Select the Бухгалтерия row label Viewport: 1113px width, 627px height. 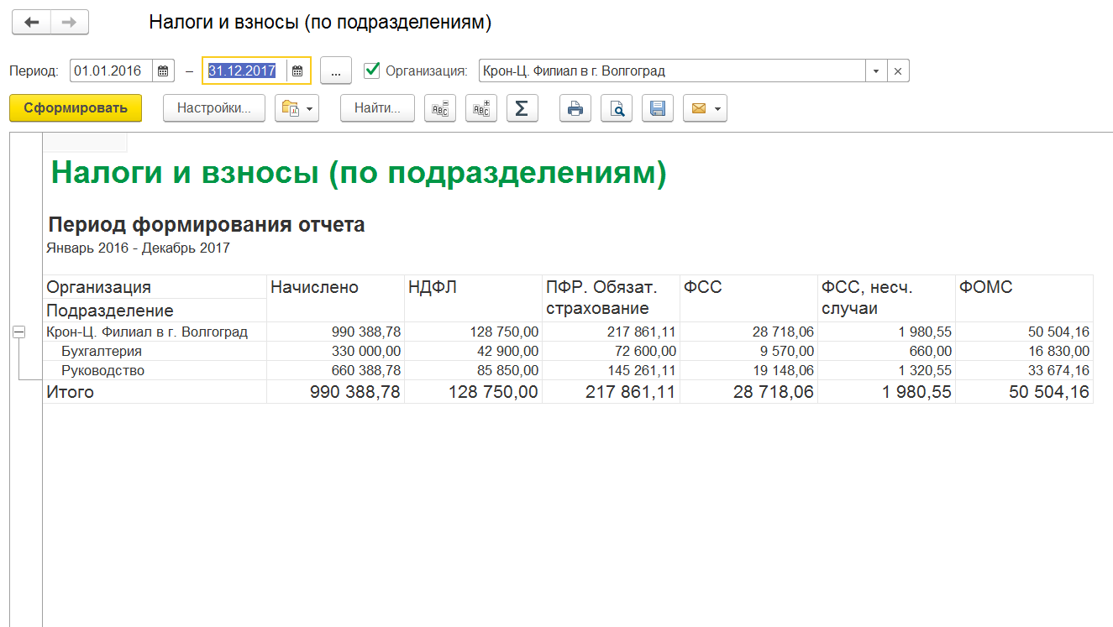tap(102, 352)
